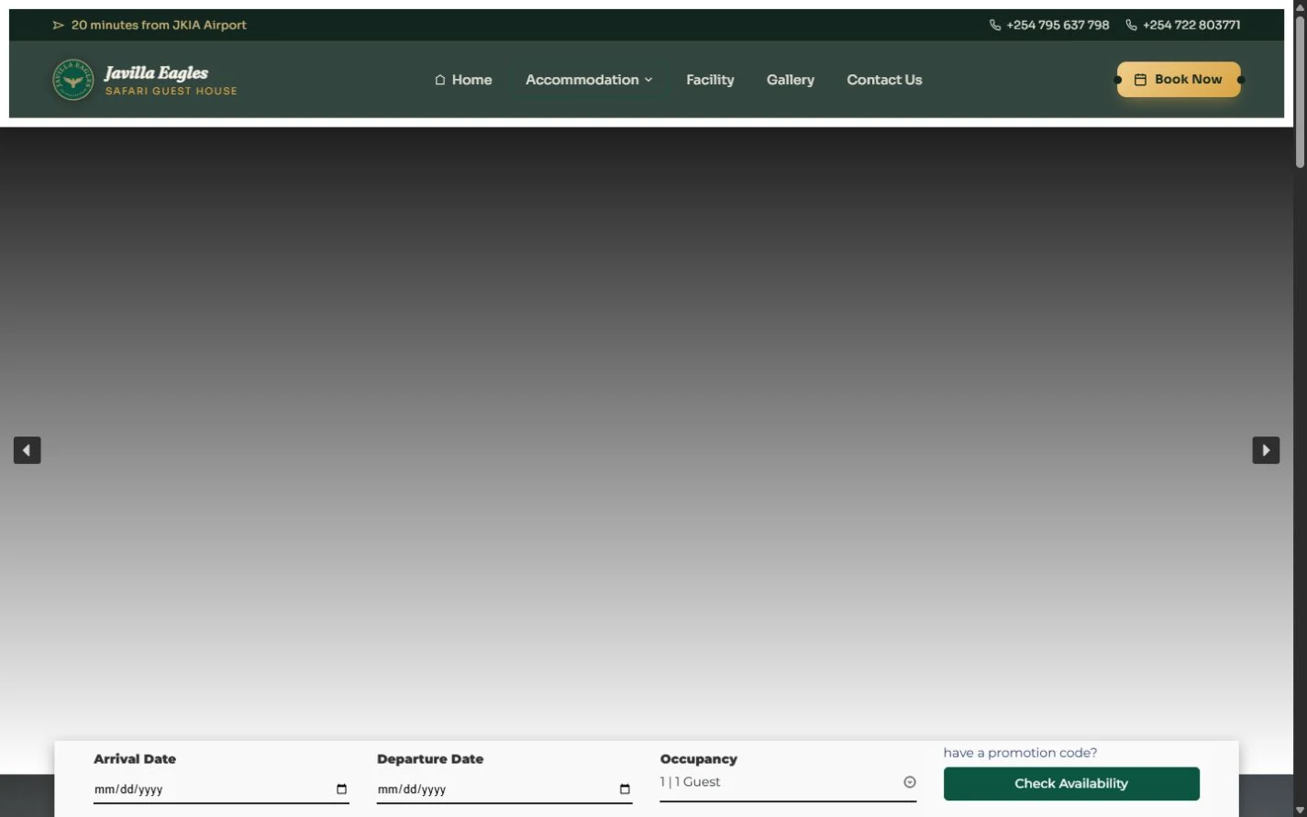
Task: Click '20 minutes from JKIA Airport' text
Action: tap(159, 25)
